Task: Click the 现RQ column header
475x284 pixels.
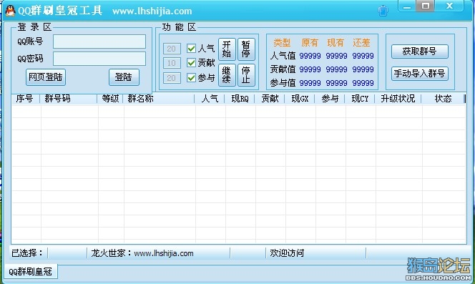Action: pyautogui.click(x=240, y=99)
